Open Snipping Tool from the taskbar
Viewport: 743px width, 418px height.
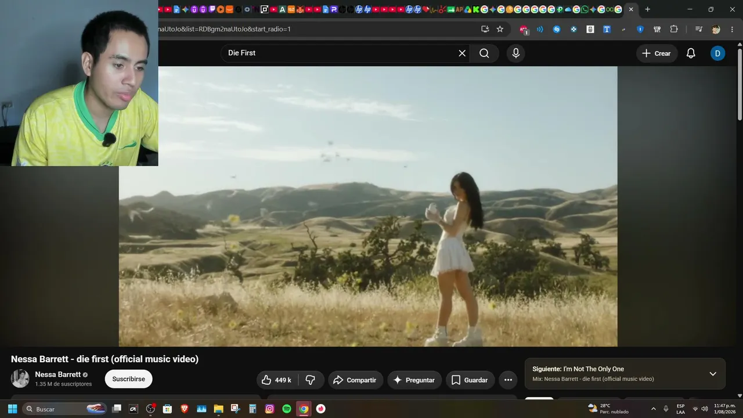[x=236, y=409]
